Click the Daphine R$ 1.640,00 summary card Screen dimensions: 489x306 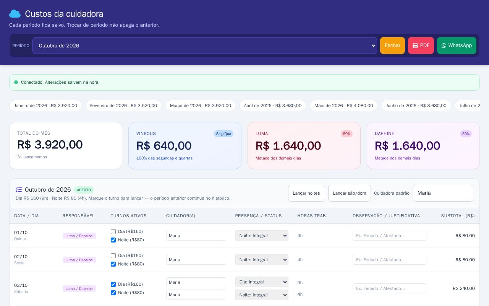point(423,146)
